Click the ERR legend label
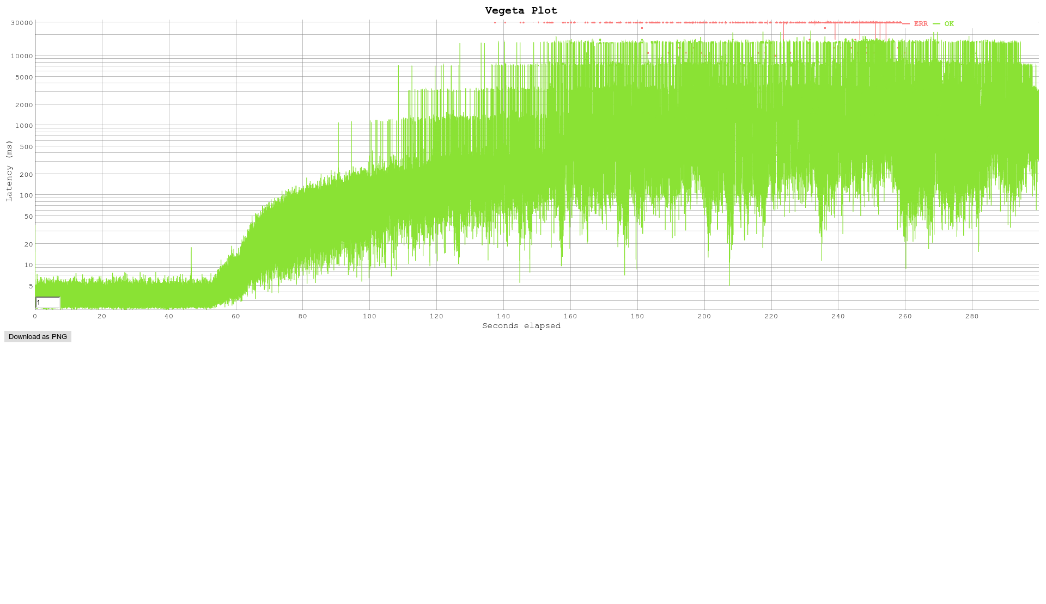 (921, 24)
